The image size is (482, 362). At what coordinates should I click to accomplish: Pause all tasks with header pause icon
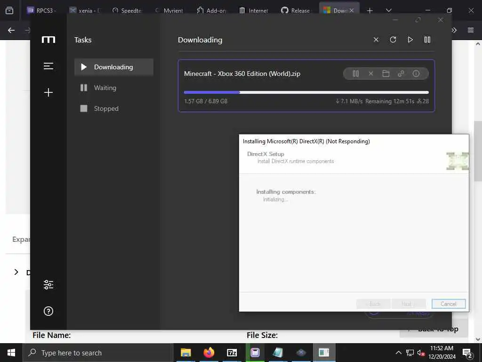pos(427,40)
